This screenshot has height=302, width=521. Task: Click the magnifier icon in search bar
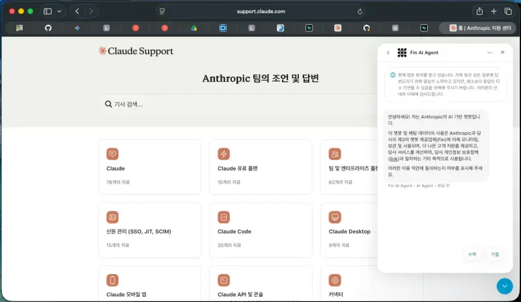coord(108,104)
